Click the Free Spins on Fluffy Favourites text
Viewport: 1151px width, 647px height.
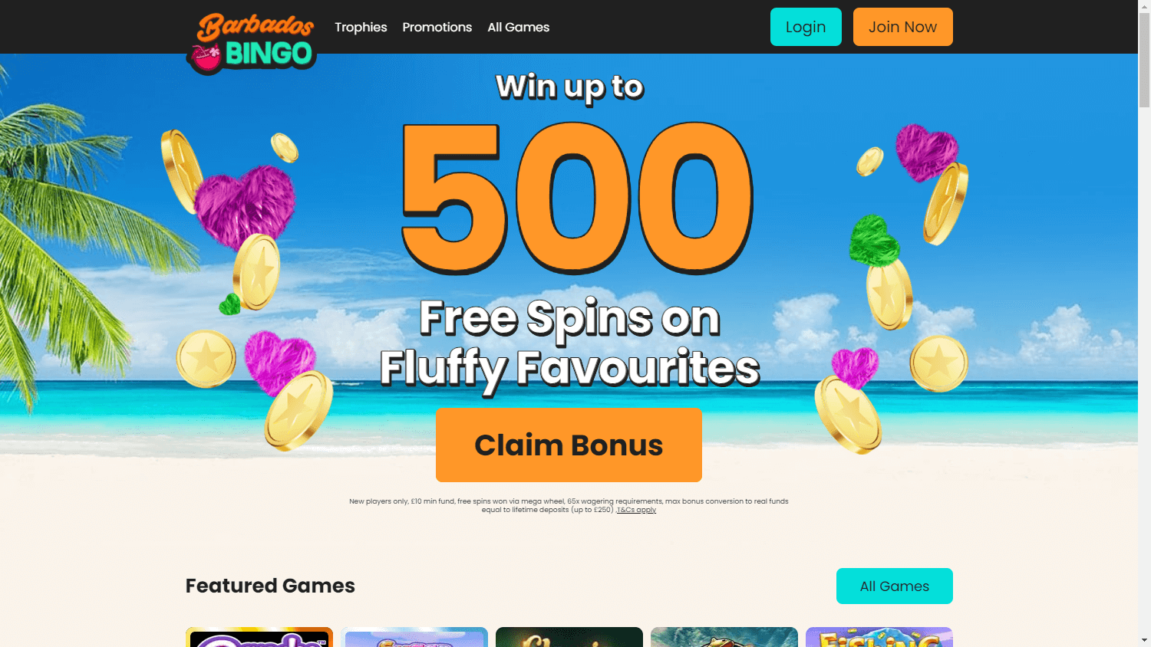tap(569, 343)
